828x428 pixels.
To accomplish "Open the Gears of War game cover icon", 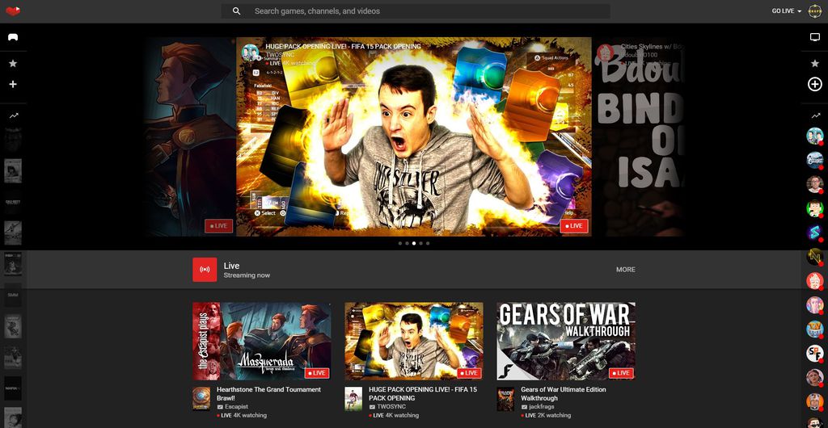I will click(x=505, y=399).
